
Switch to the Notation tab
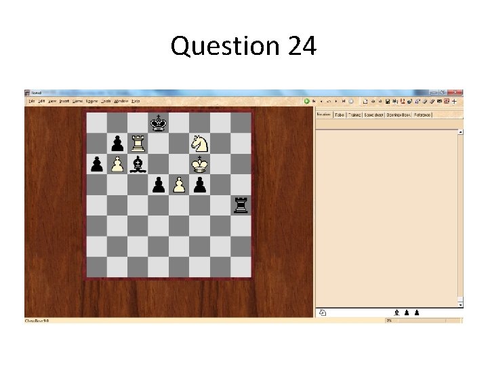(324, 115)
